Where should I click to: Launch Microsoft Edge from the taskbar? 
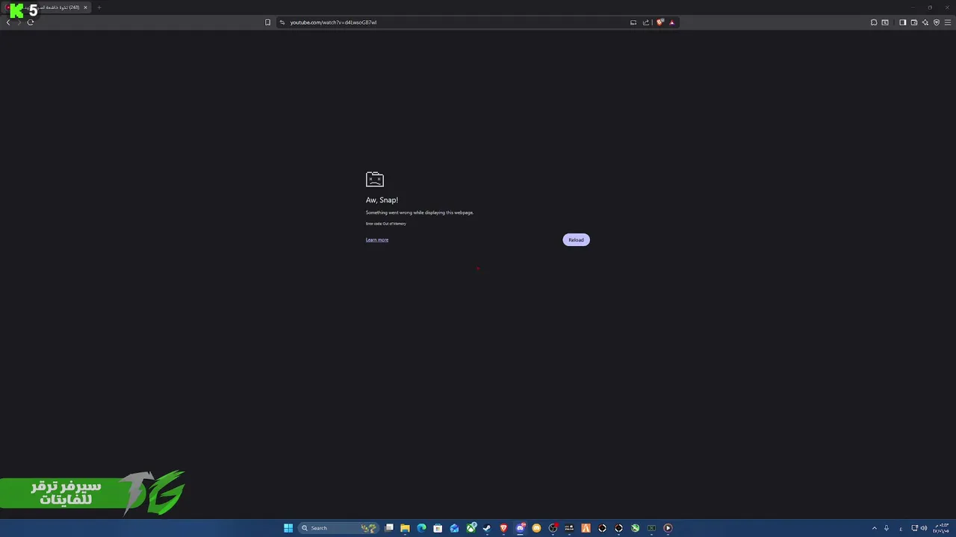coord(421,528)
